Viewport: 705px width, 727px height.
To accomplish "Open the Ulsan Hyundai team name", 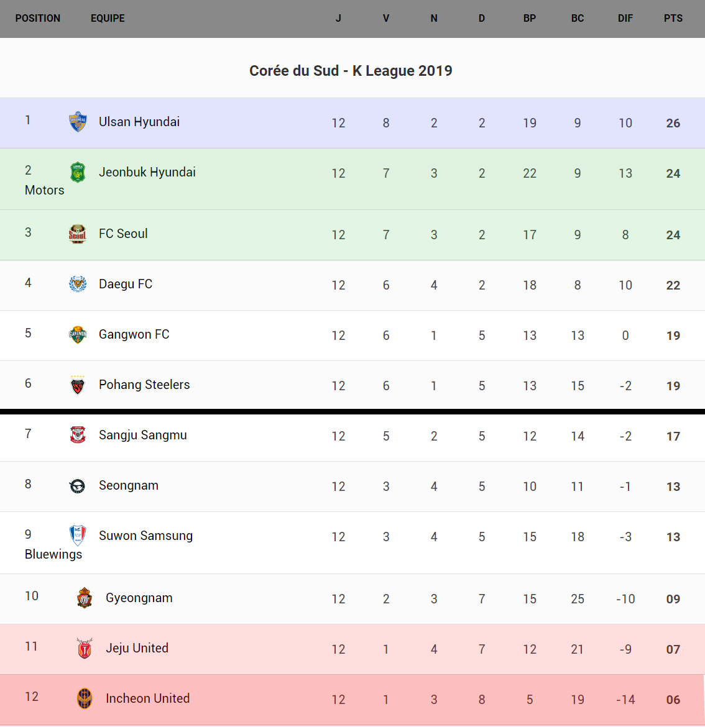I will coord(139,122).
